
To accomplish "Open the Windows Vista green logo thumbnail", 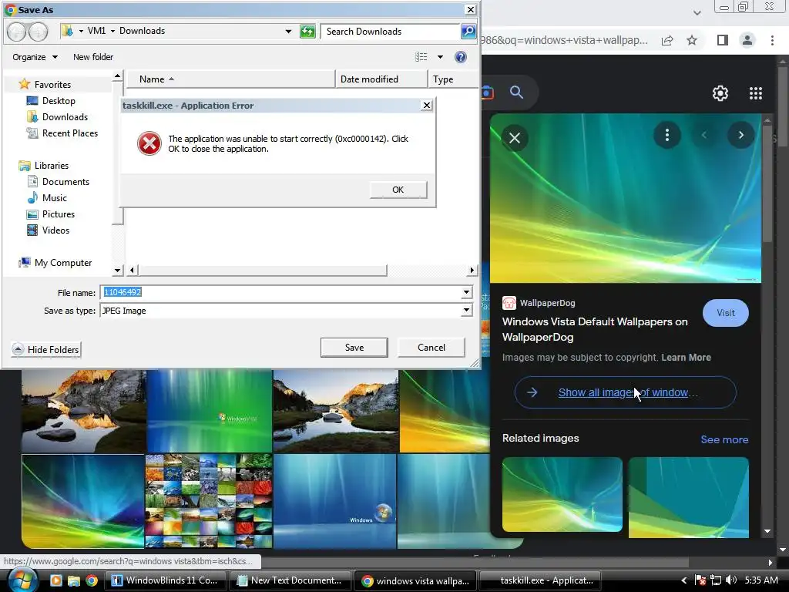I will [x=210, y=411].
